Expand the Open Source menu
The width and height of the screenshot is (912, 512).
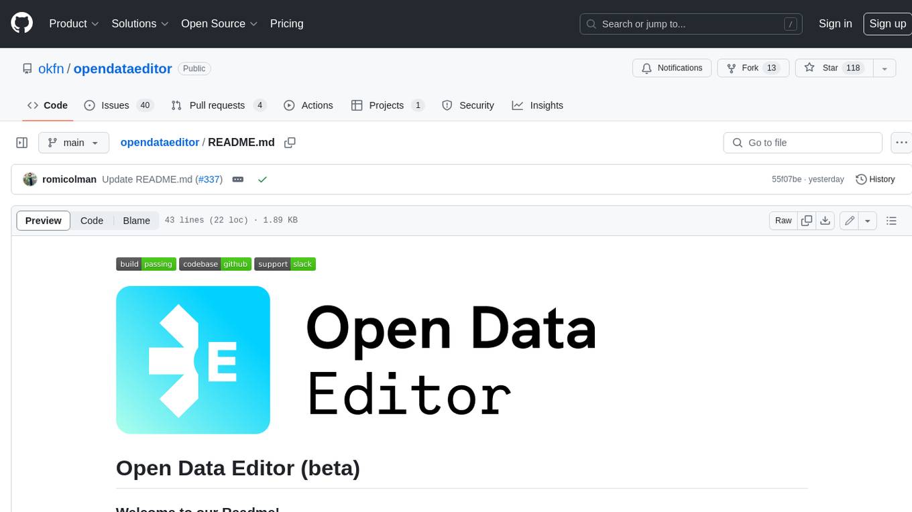[219, 23]
